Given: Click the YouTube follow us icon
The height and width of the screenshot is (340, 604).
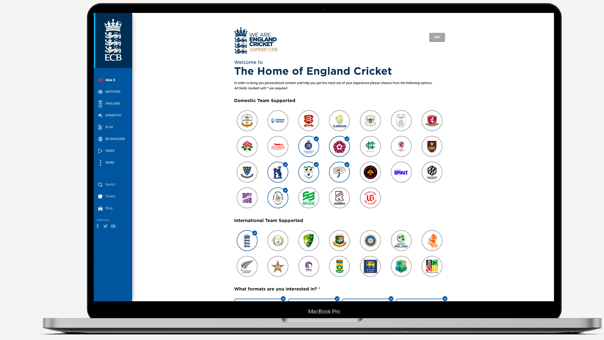Looking at the screenshot, I should coord(113,226).
